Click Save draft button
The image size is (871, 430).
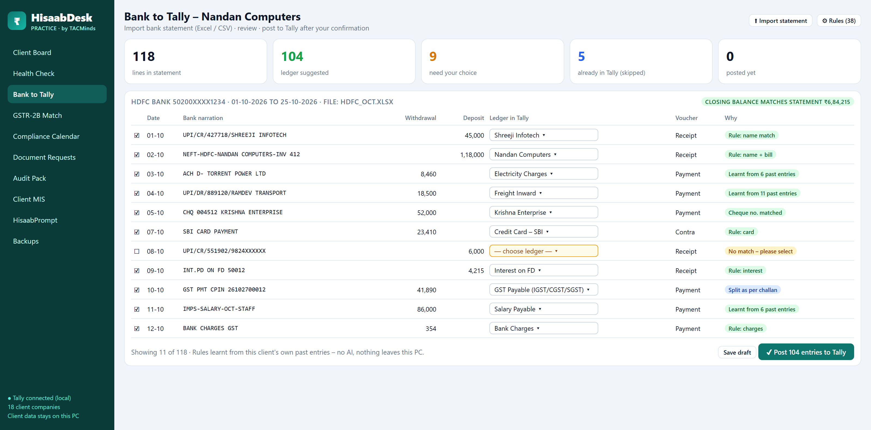tap(737, 352)
